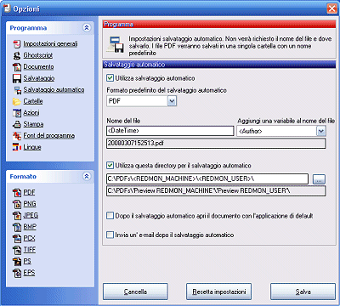Open Impostazioni generali settings
This screenshot has width=340, height=306.
50,44
